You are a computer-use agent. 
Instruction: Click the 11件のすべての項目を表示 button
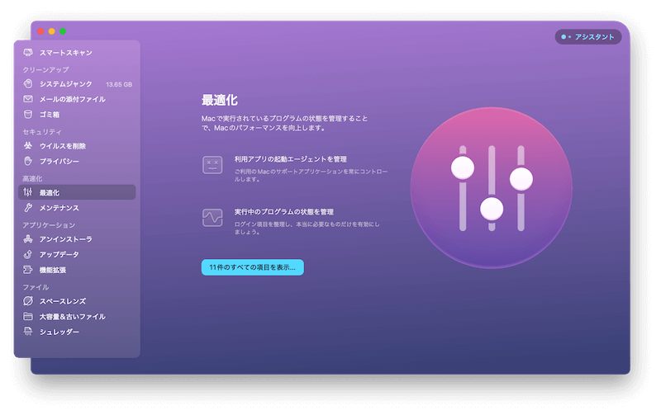coord(252,267)
